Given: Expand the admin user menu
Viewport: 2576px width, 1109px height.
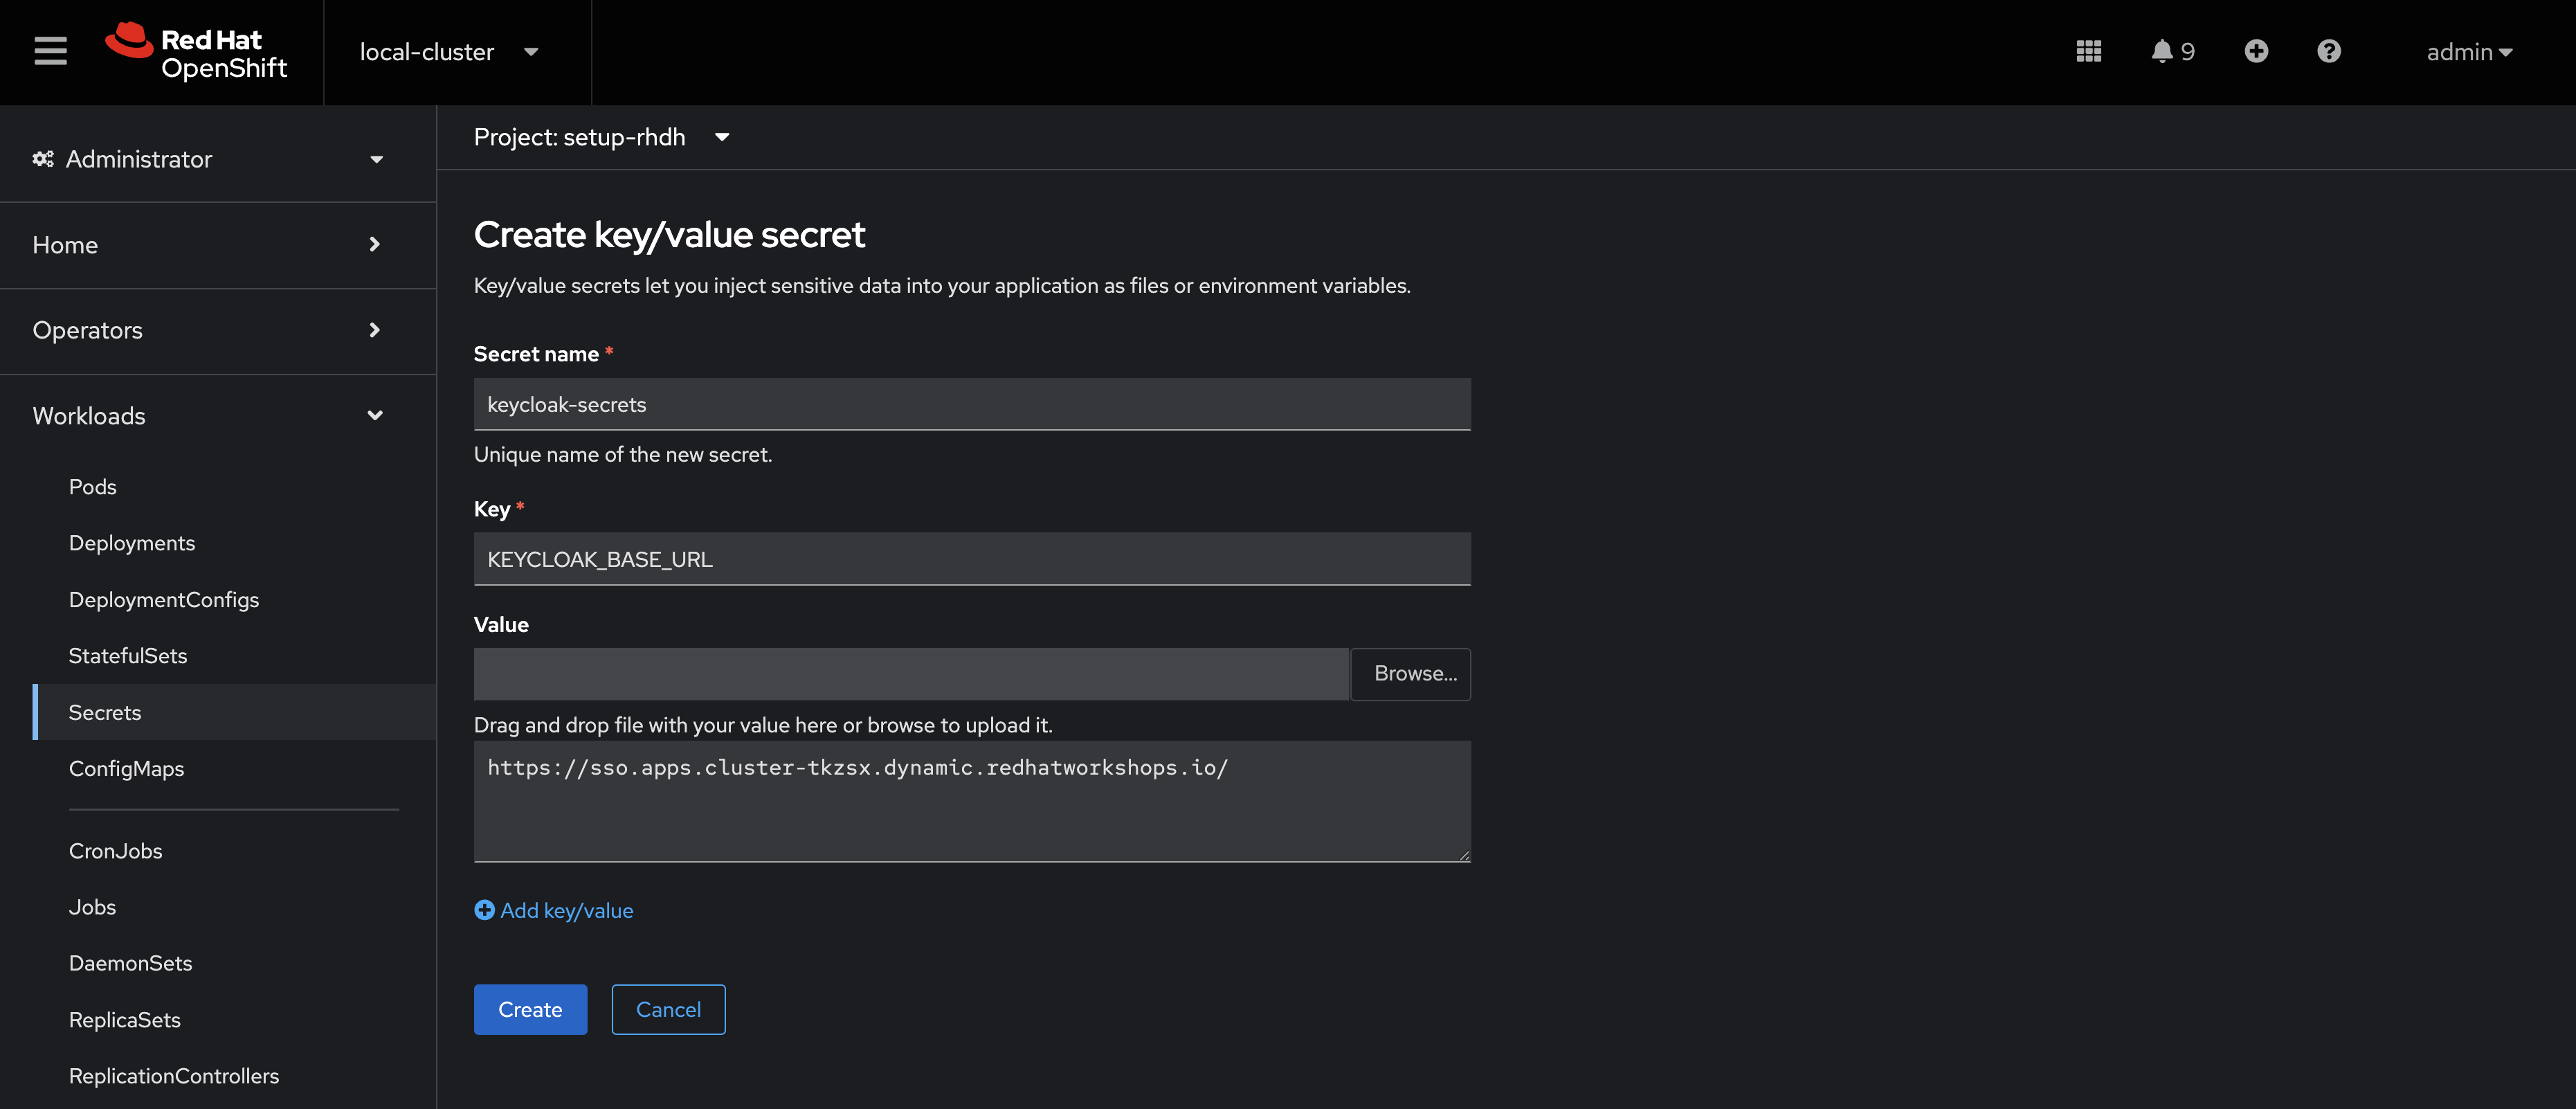Looking at the screenshot, I should point(2470,52).
